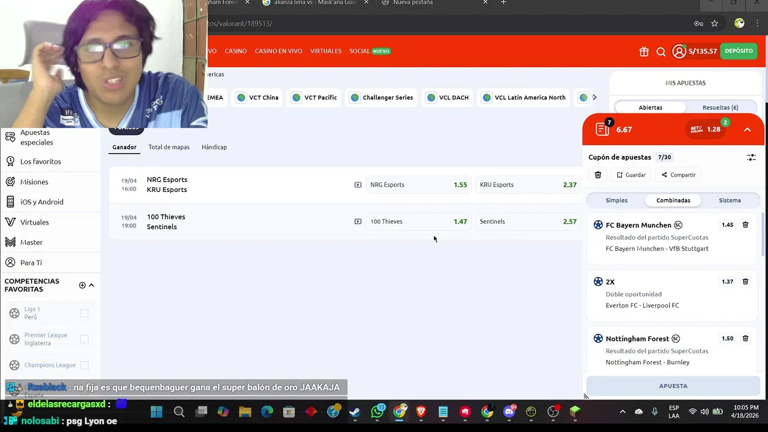Image resolution: width=768 pixels, height=432 pixels.
Task: Switch to the Total de mapas tab
Action: point(169,147)
